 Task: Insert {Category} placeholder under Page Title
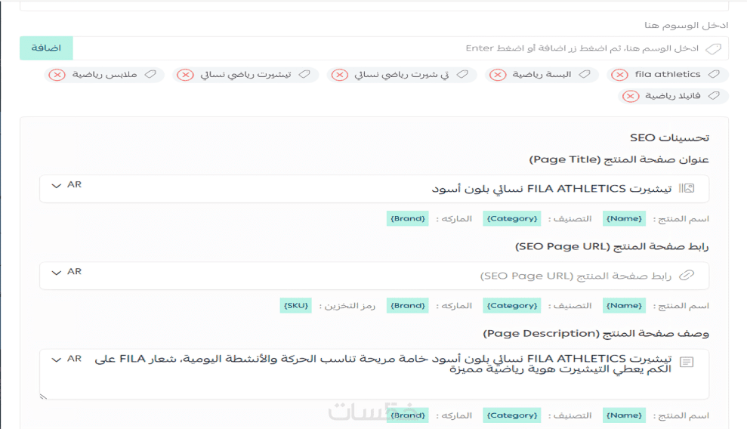coord(511,218)
